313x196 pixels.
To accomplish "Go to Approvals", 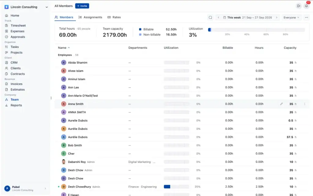I will (17, 37).
